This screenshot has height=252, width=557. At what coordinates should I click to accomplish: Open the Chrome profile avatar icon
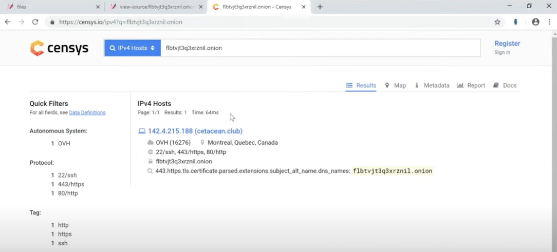pos(535,22)
